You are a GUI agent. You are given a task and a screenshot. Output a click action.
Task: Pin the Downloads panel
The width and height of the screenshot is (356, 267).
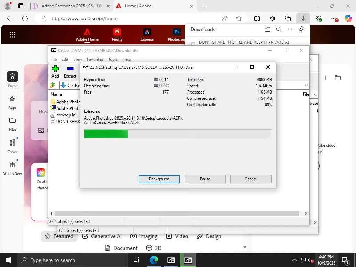[x=301, y=29]
